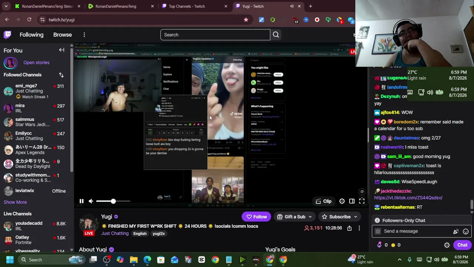Open the Subscribe options
The image size is (474, 267).
[339, 217]
